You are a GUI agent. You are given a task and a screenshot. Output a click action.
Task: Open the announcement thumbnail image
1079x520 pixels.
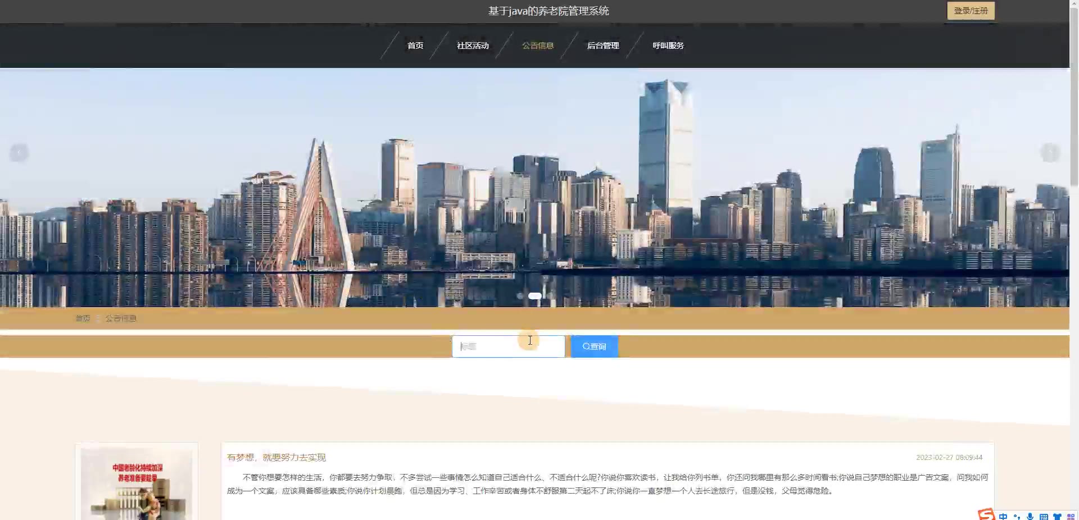[137, 484]
